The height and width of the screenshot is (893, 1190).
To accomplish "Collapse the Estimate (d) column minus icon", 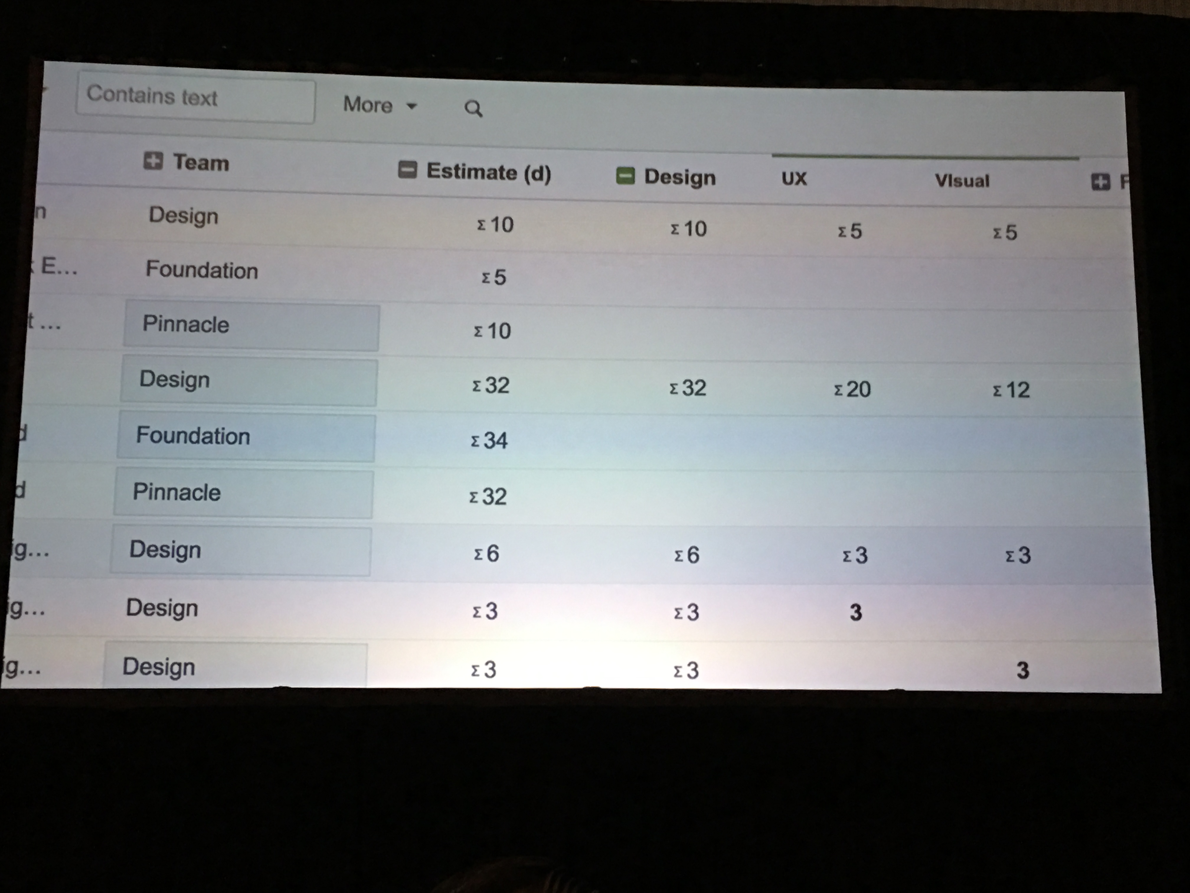I will pos(407,170).
